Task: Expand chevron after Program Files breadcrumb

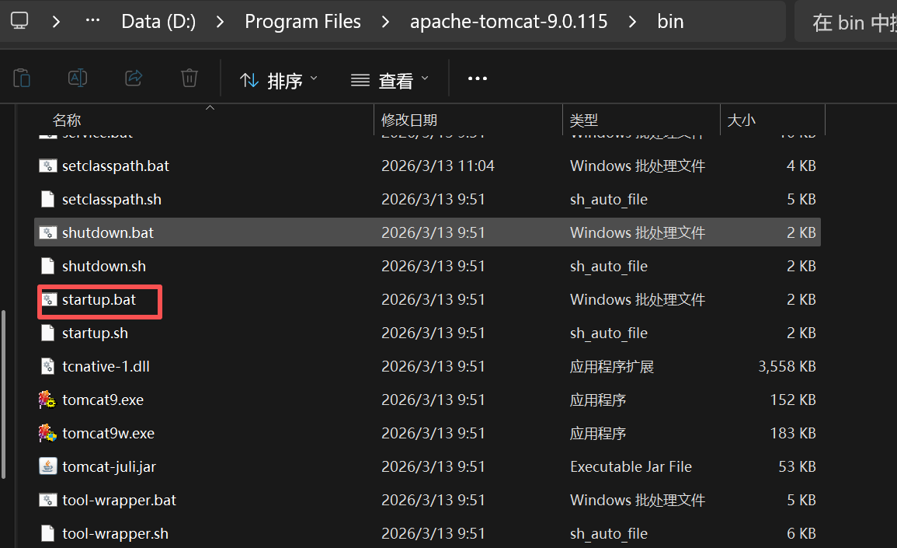Action: (x=385, y=22)
